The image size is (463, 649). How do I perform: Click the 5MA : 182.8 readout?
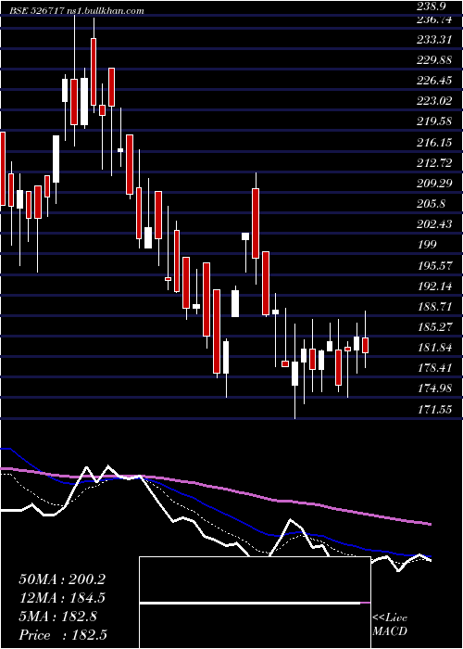click(x=57, y=617)
